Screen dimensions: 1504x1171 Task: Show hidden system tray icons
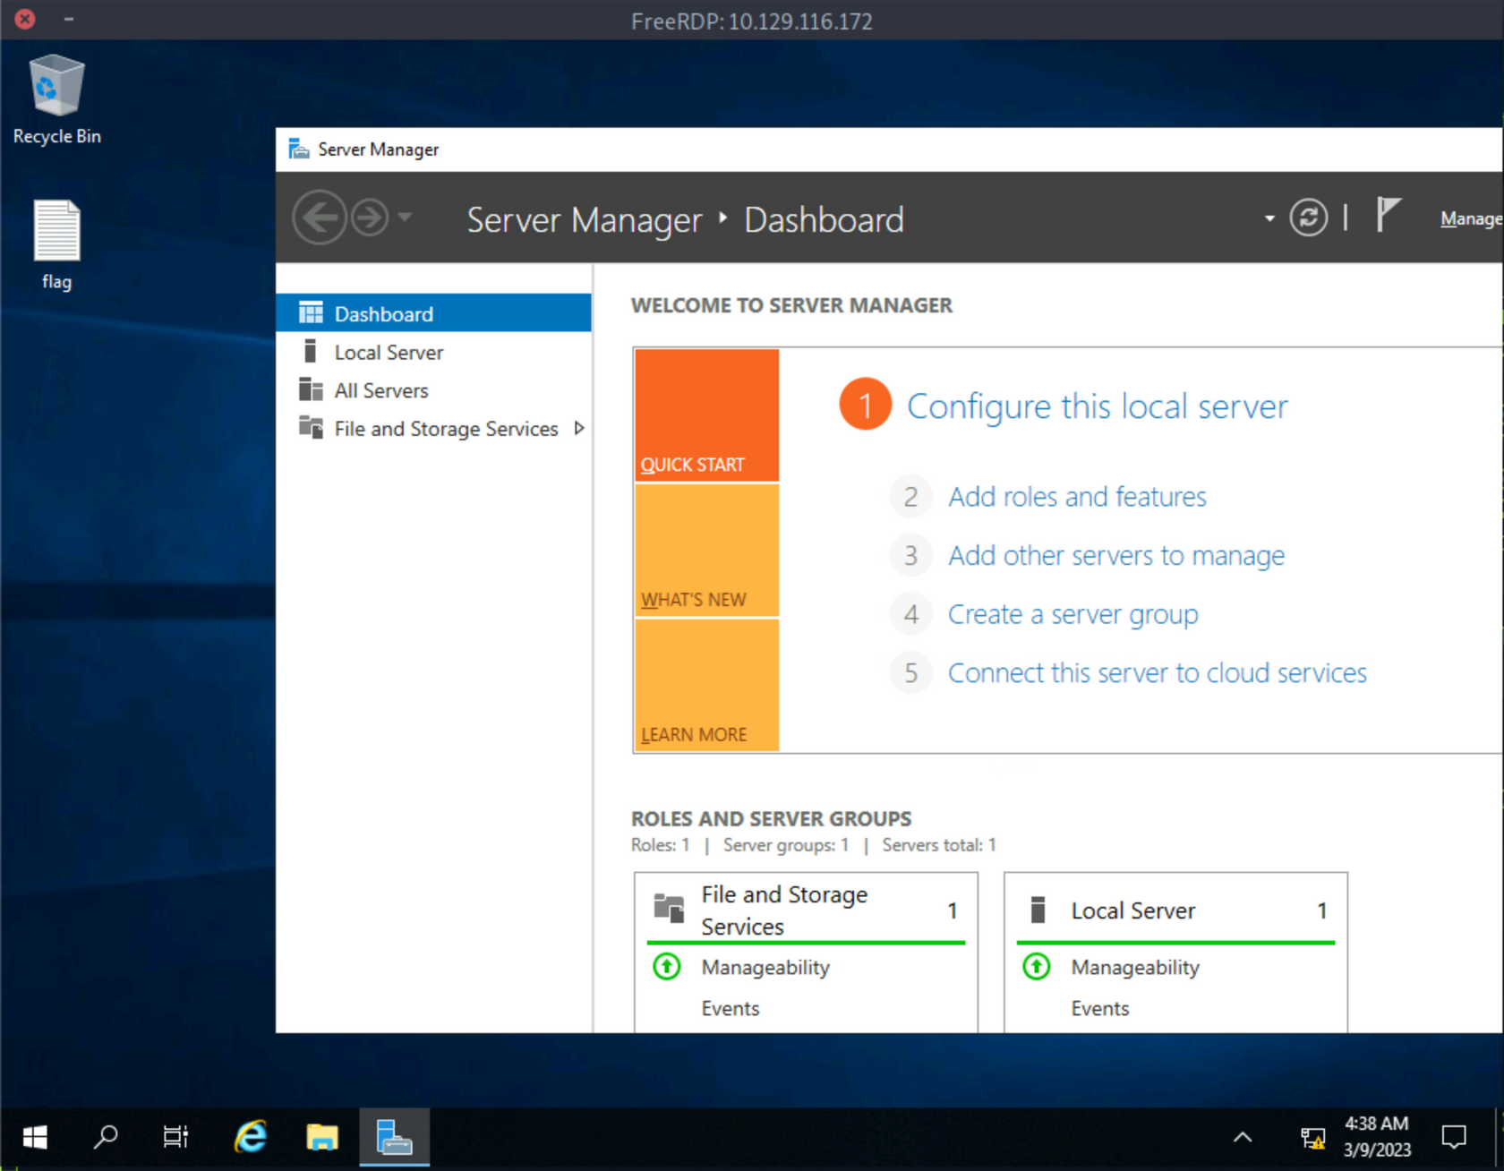1243,1138
